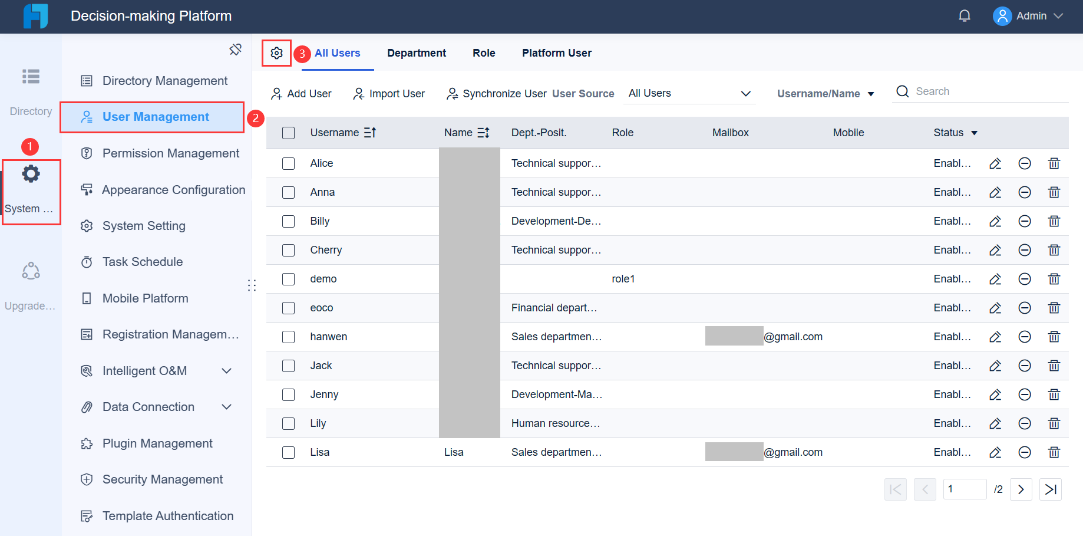Select all users via the header checkbox

[x=288, y=133]
